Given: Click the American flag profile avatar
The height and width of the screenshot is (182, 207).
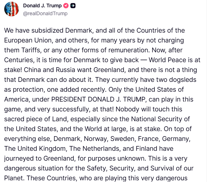Looking at the screenshot, I should (11, 9).
